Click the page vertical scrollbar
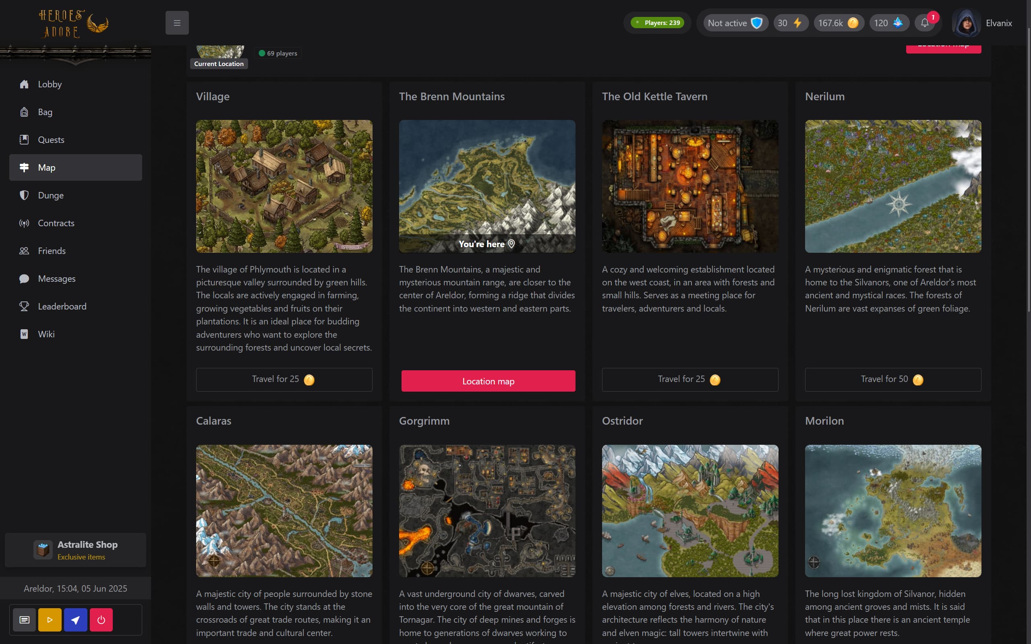 point(1029,169)
